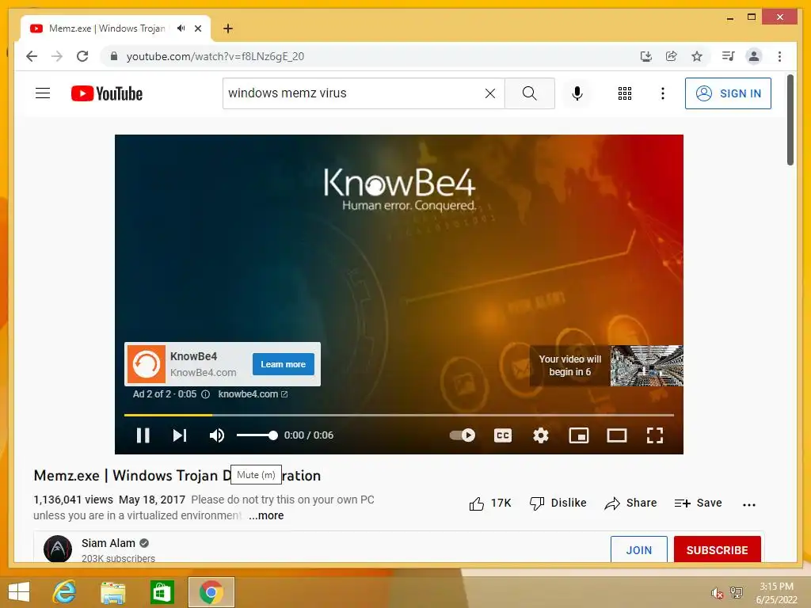Mute the video with speaker icon
This screenshot has height=608, width=811.
pos(217,435)
